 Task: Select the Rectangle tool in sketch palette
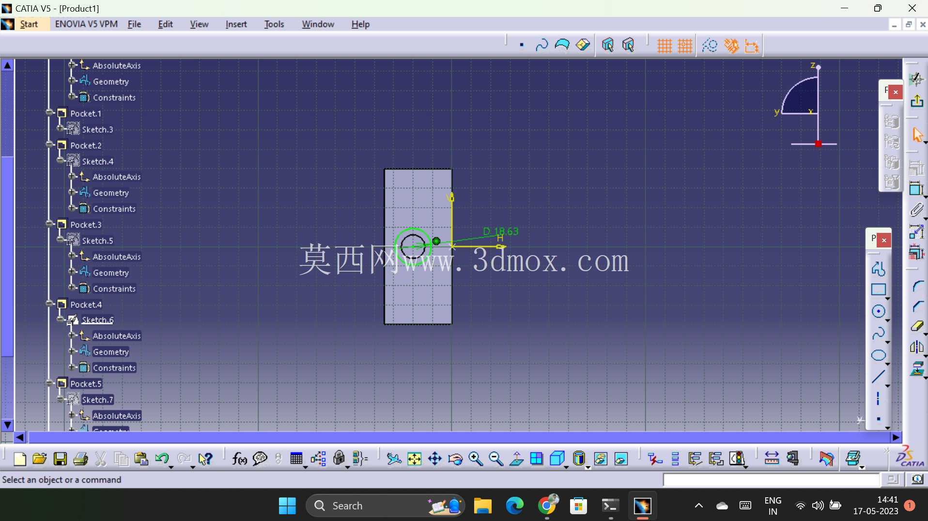pos(879,290)
